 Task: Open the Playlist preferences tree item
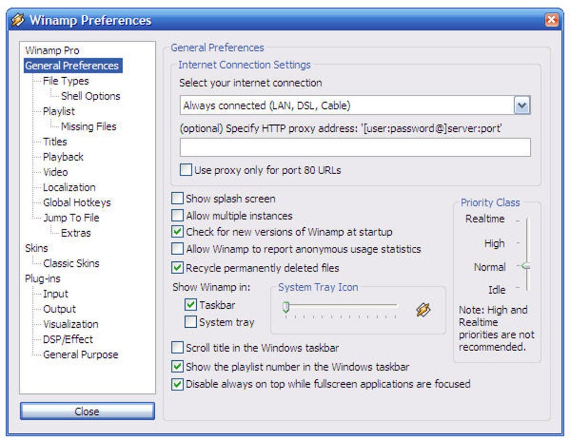(x=59, y=111)
